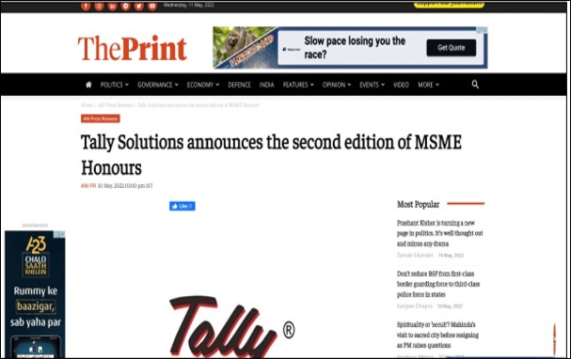This screenshot has height=359, width=571.
Task: Click ThePrint logo
Action: (x=133, y=48)
